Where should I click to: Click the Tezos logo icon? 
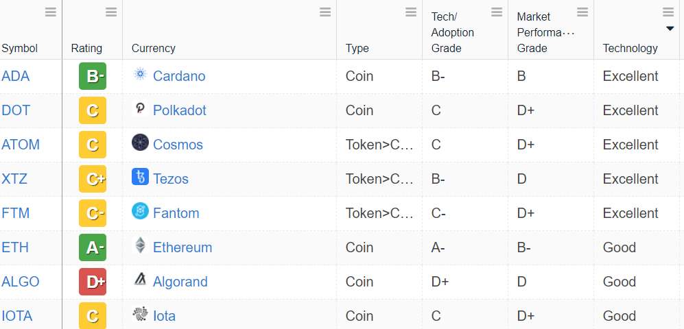point(140,178)
